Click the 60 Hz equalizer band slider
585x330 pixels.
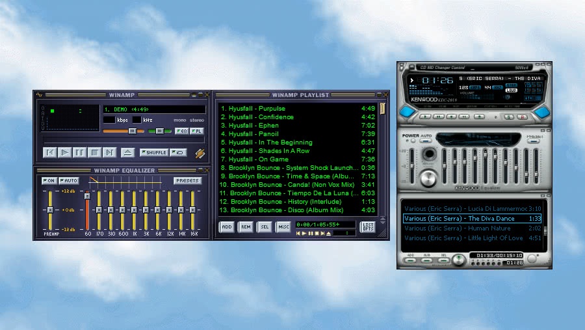[x=87, y=210]
